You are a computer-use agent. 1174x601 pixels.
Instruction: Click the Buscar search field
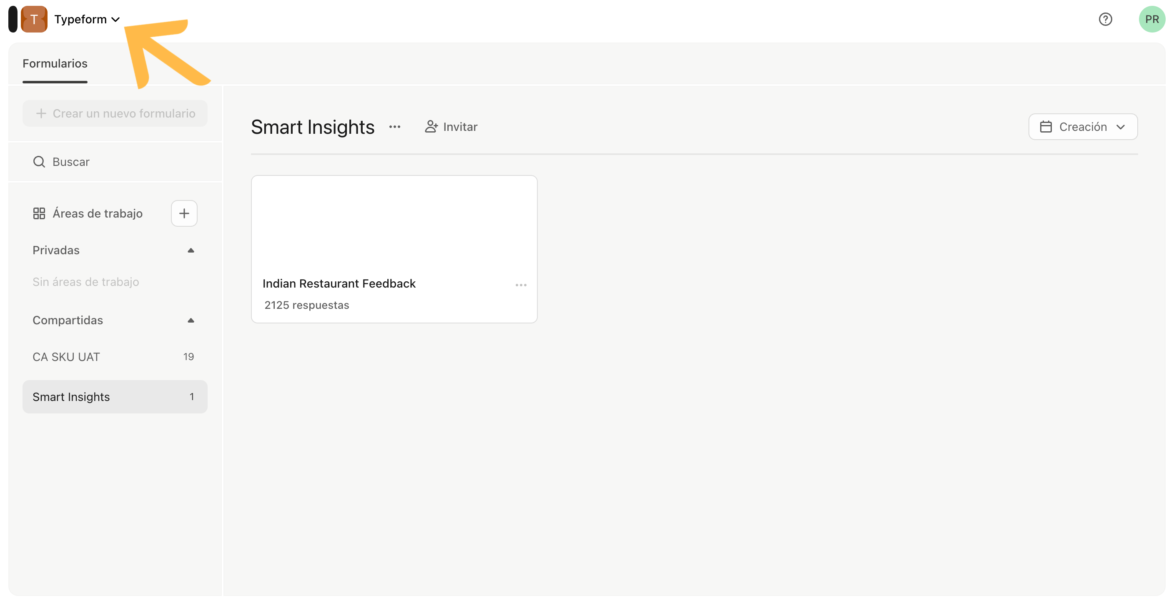[x=115, y=162]
